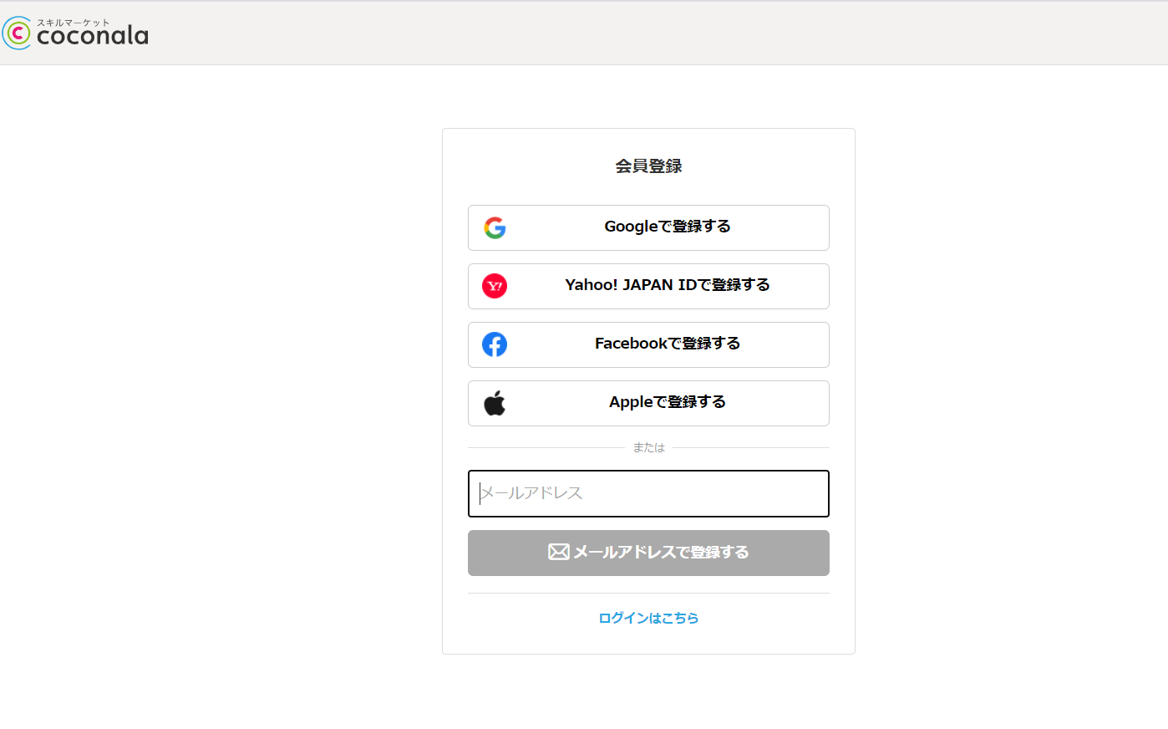Click the coconala logo

point(75,33)
